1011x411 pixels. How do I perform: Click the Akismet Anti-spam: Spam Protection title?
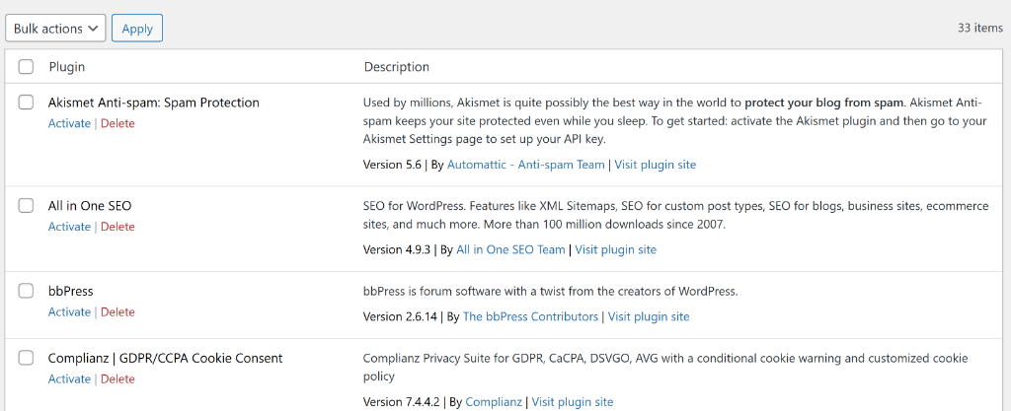pyautogui.click(x=153, y=103)
